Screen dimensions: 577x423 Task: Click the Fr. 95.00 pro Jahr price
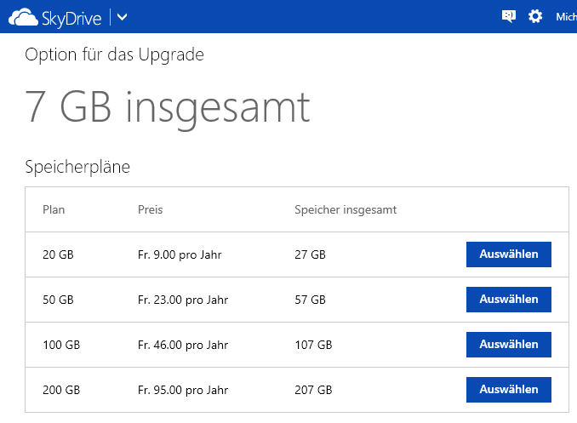183,391
